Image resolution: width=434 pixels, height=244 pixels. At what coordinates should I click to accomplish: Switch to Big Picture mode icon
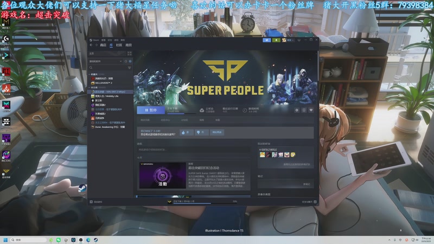(x=299, y=40)
